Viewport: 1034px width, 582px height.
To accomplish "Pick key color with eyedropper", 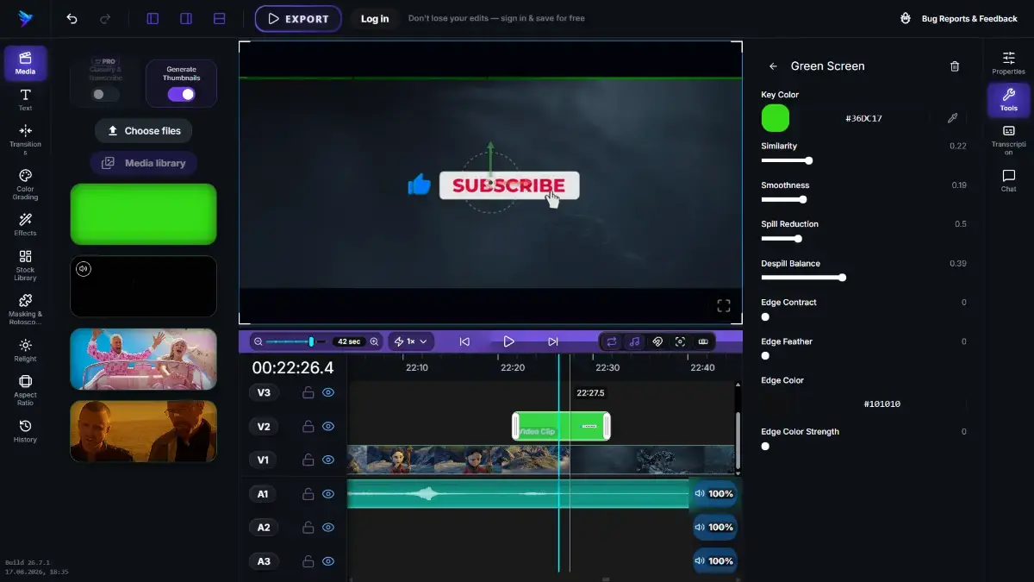I will pos(952,118).
